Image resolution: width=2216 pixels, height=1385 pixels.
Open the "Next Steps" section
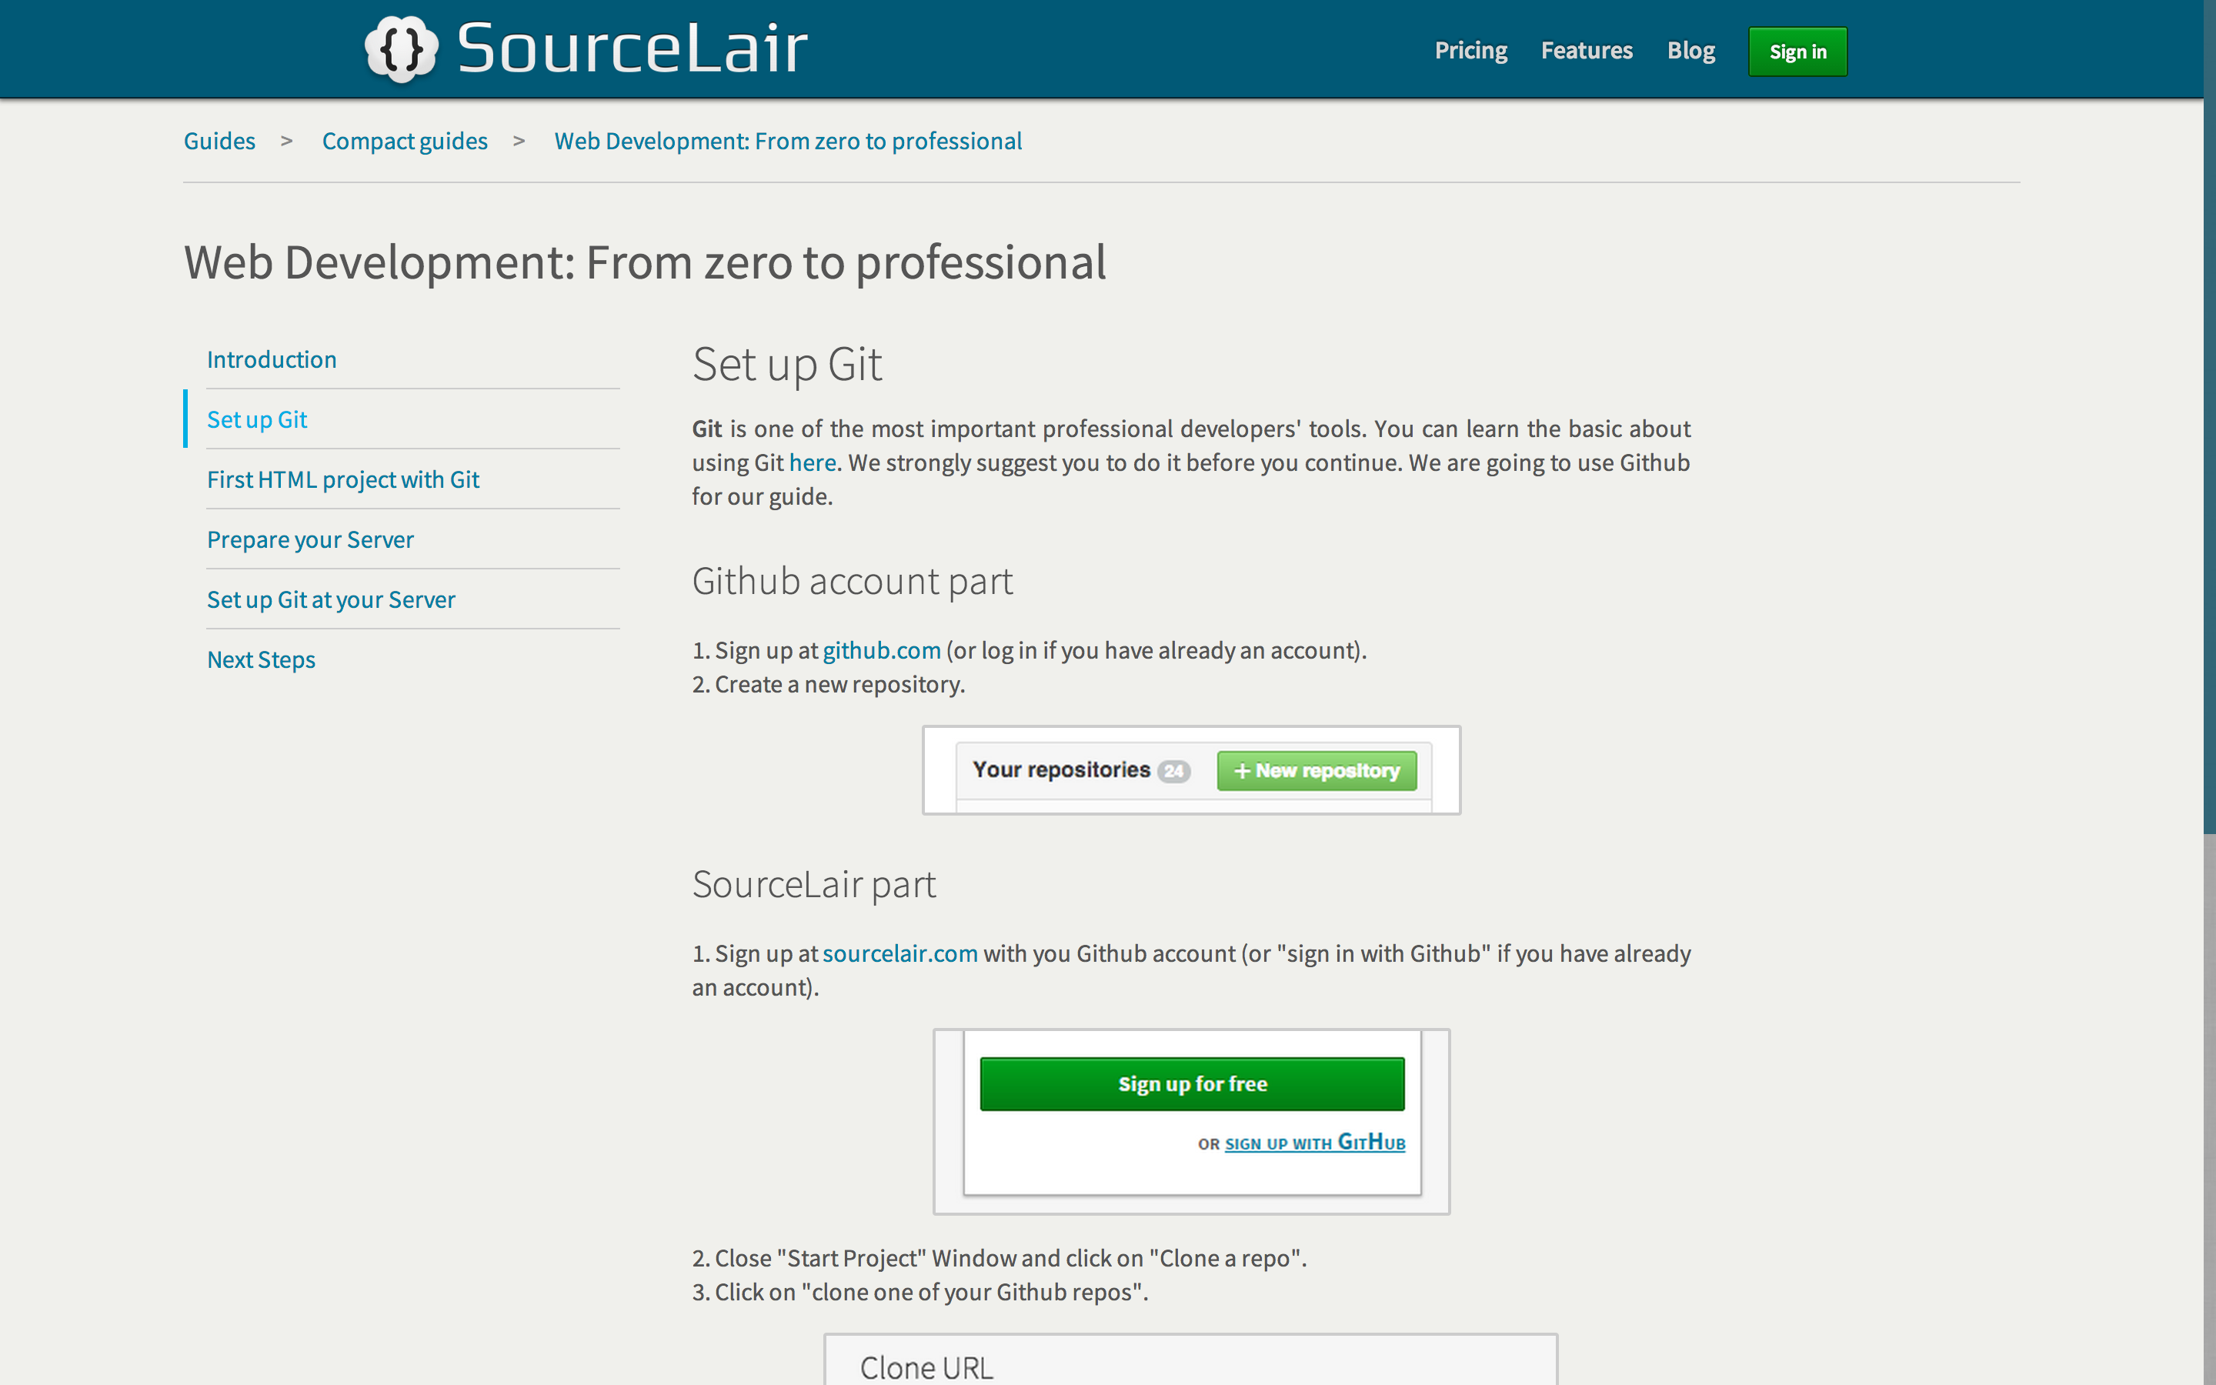pos(261,659)
